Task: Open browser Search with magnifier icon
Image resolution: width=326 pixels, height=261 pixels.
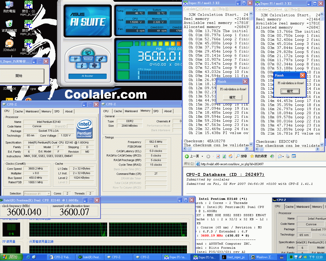Action: click(x=241, y=156)
